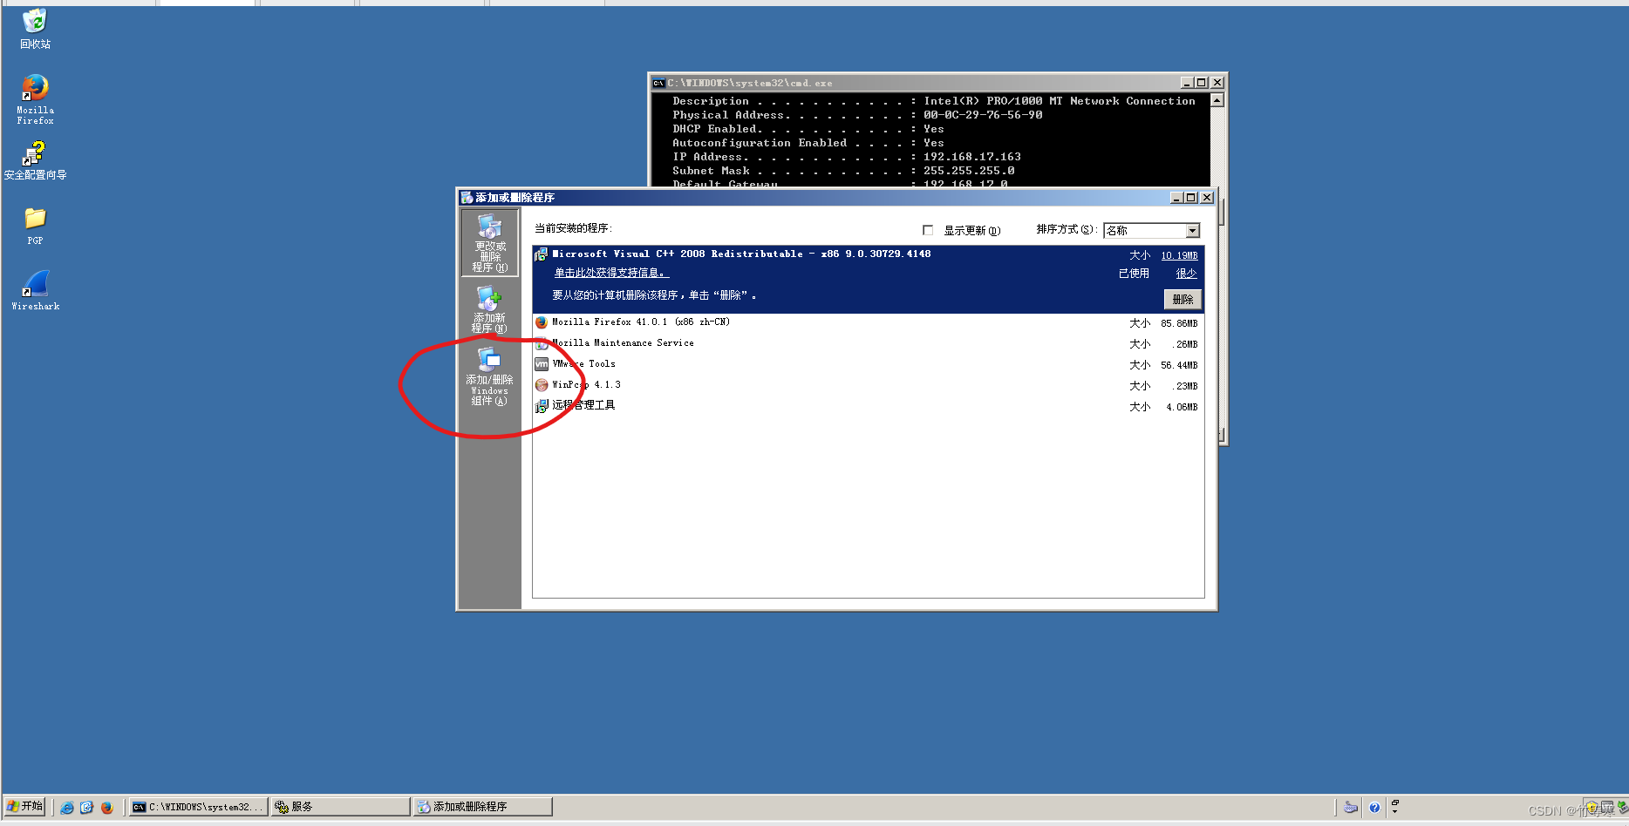This screenshot has height=826, width=1629.
Task: Click the blue help question mark in the taskbar
Action: click(x=1374, y=808)
